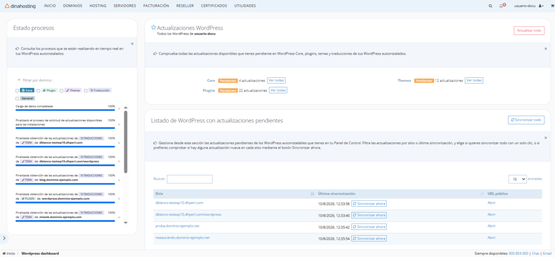Open the DOMINIOS menu
The image size is (555, 257).
[x=73, y=6]
